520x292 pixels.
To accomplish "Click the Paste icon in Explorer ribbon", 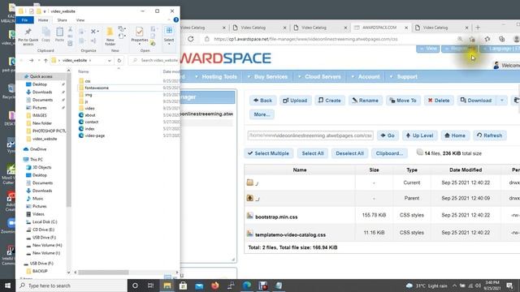I will 59,34.
